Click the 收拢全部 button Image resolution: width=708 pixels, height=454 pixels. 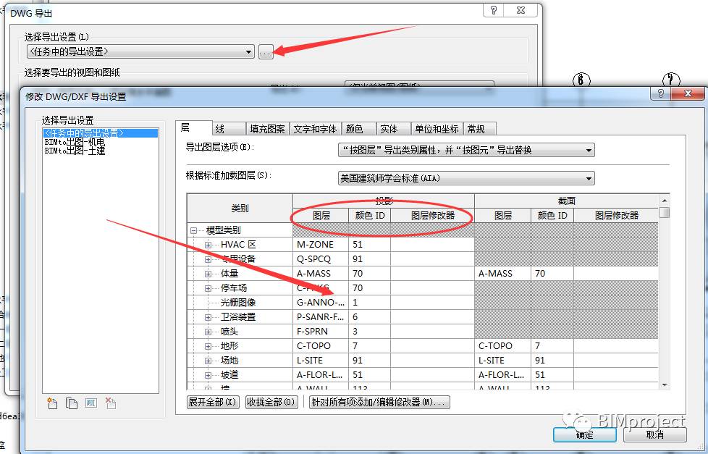click(x=271, y=402)
